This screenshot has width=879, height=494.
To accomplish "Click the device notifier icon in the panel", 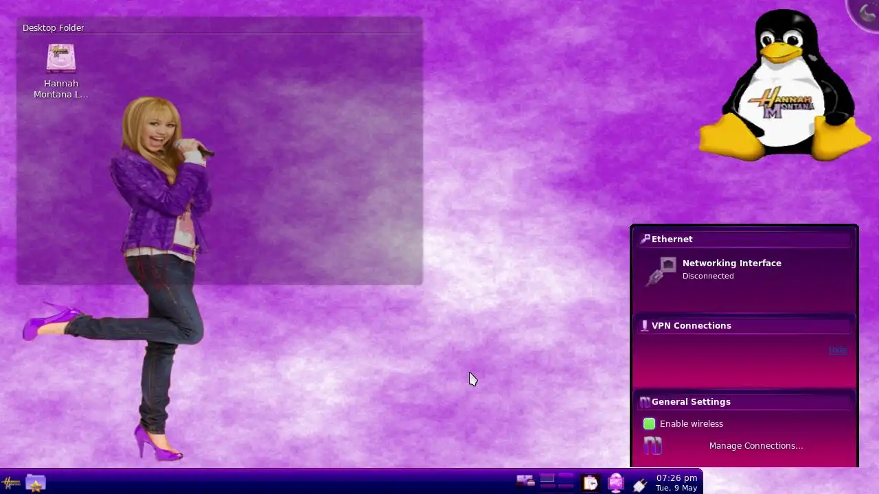I will coord(525,481).
